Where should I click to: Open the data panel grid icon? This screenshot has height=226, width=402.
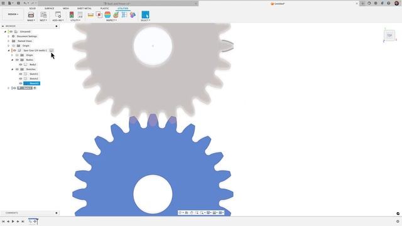[x=3, y=3]
